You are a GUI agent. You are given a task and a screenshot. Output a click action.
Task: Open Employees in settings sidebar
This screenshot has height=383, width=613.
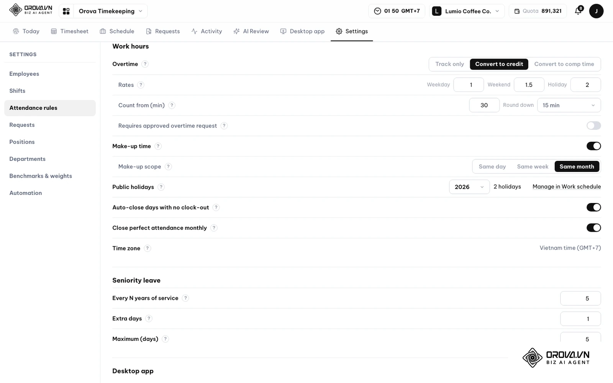(x=50, y=74)
